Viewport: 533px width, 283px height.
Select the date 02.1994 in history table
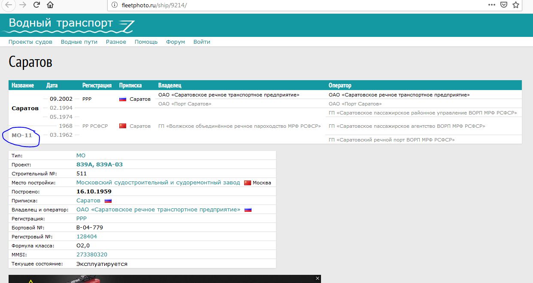pos(61,108)
